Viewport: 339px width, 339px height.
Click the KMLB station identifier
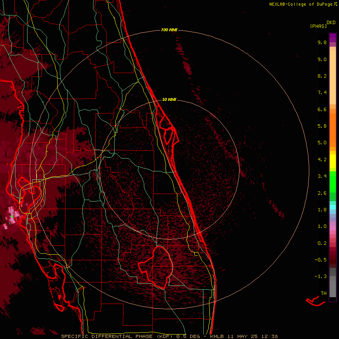click(217, 336)
